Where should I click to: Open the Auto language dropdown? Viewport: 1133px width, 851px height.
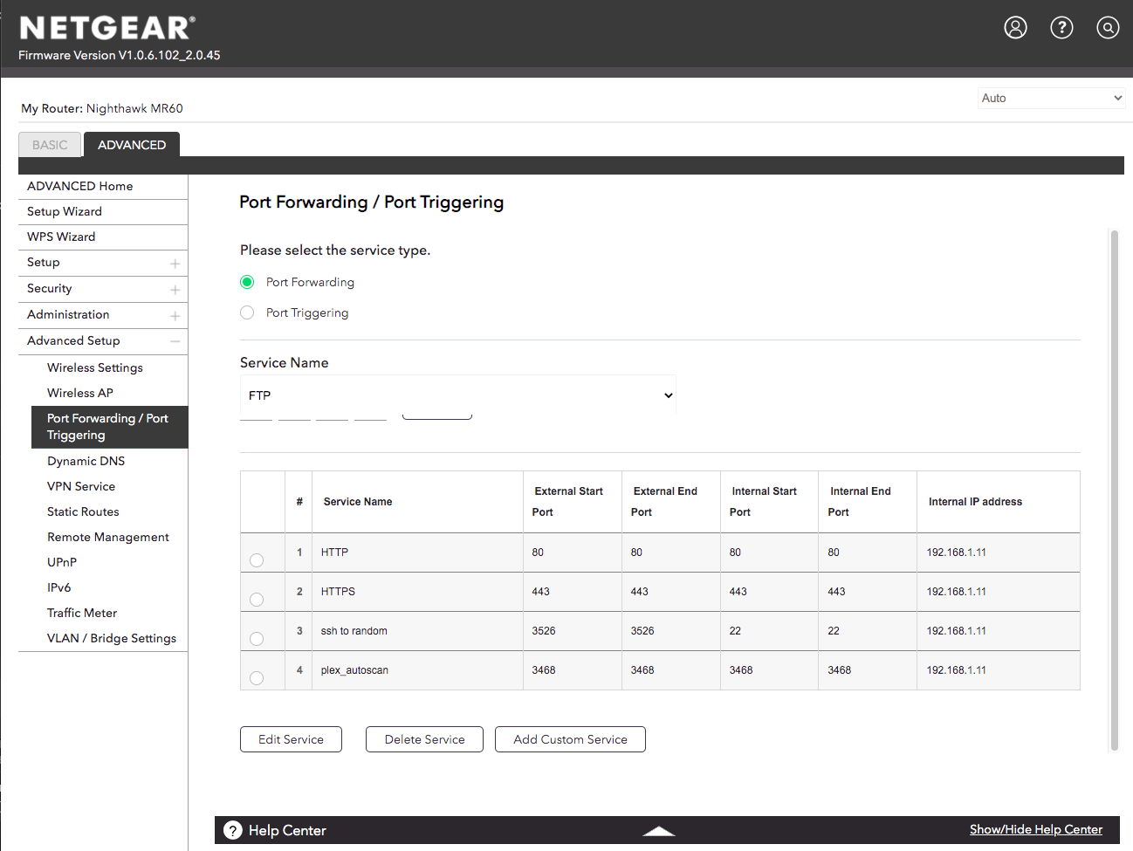pyautogui.click(x=1051, y=98)
